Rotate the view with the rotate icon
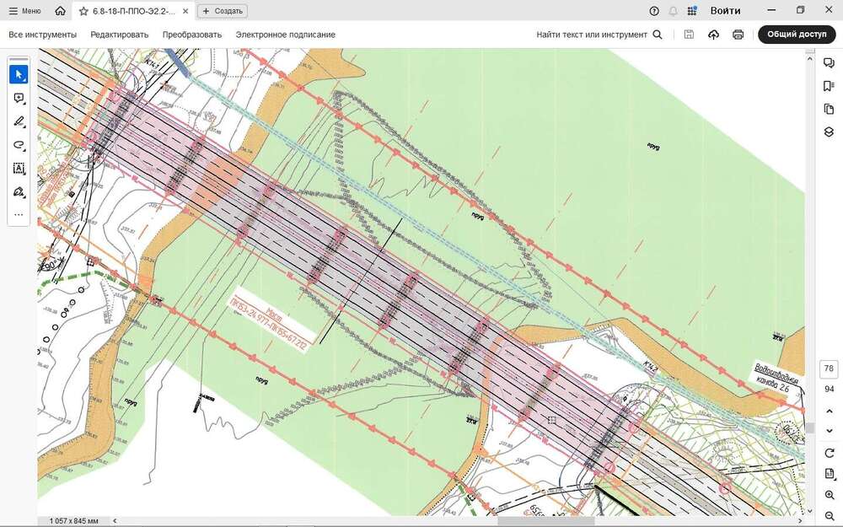 click(x=829, y=454)
